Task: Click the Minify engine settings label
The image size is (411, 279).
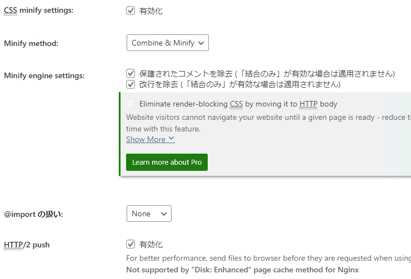Action: [x=44, y=75]
